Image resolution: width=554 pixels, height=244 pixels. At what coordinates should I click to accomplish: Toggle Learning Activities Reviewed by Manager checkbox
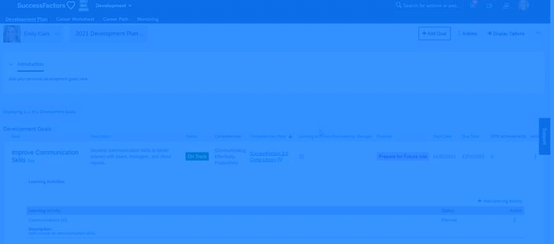301,156
